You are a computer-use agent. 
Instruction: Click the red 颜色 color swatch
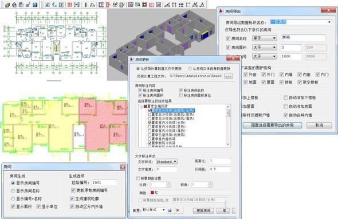pyautogui.click(x=152, y=193)
